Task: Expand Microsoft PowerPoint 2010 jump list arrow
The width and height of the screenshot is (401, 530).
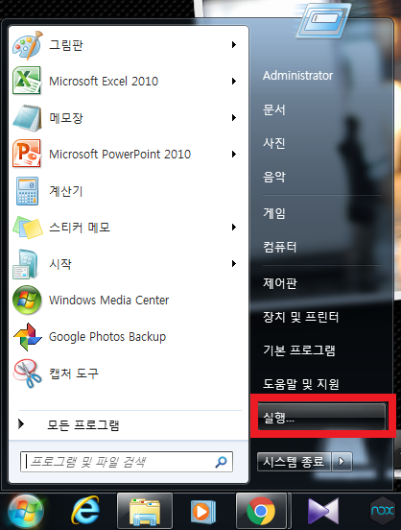Action: [x=234, y=155]
